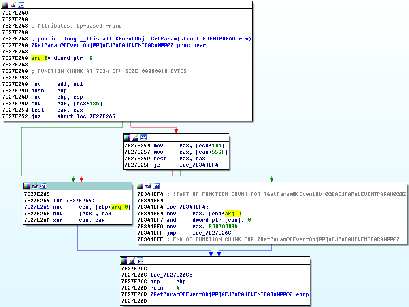Click the edit comment pencil icon on the entry block
This screenshot has width=409, height=307.
13,5
